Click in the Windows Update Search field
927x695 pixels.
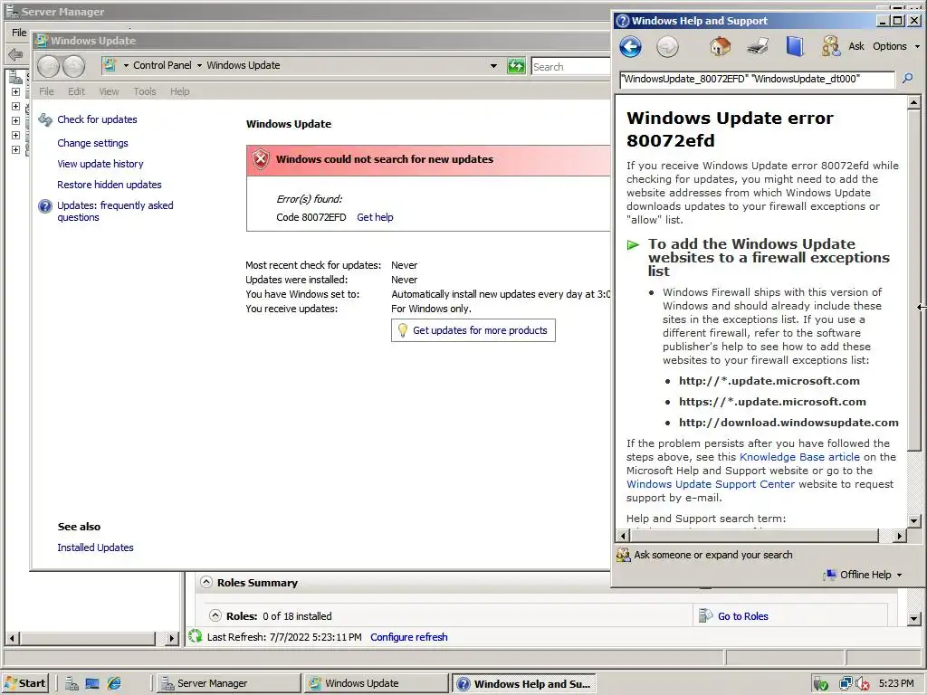pyautogui.click(x=570, y=66)
